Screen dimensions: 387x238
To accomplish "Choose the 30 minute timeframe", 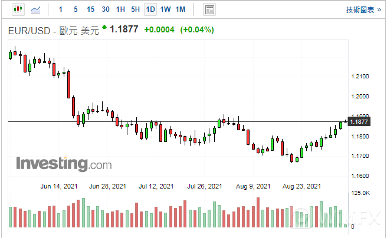I will point(106,9).
